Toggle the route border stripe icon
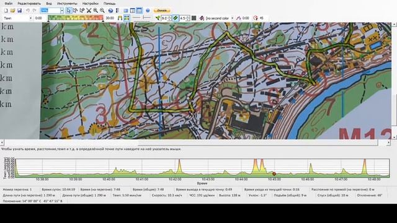The height and width of the screenshot is (223, 397). coord(176,18)
